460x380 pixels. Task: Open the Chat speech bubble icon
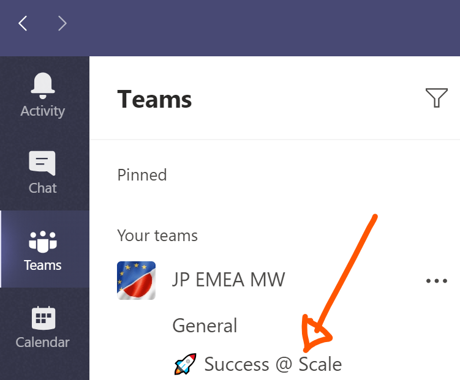pos(42,163)
